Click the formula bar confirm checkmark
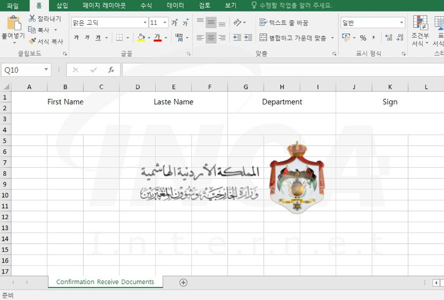The height and width of the screenshot is (300, 444). tap(93, 70)
